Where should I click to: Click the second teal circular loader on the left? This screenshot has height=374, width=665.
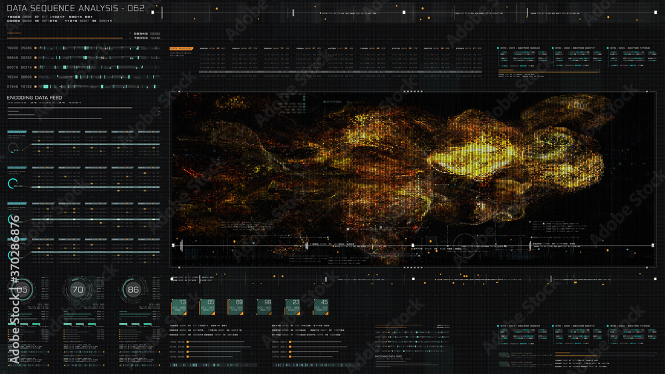13,184
